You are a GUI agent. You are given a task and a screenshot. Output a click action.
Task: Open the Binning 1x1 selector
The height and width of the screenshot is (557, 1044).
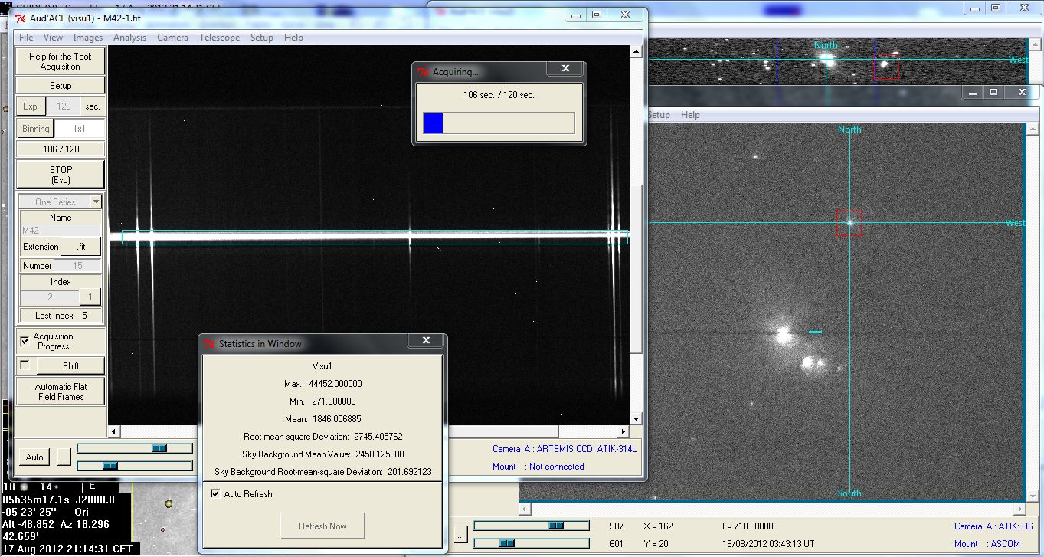pyautogui.click(x=78, y=129)
